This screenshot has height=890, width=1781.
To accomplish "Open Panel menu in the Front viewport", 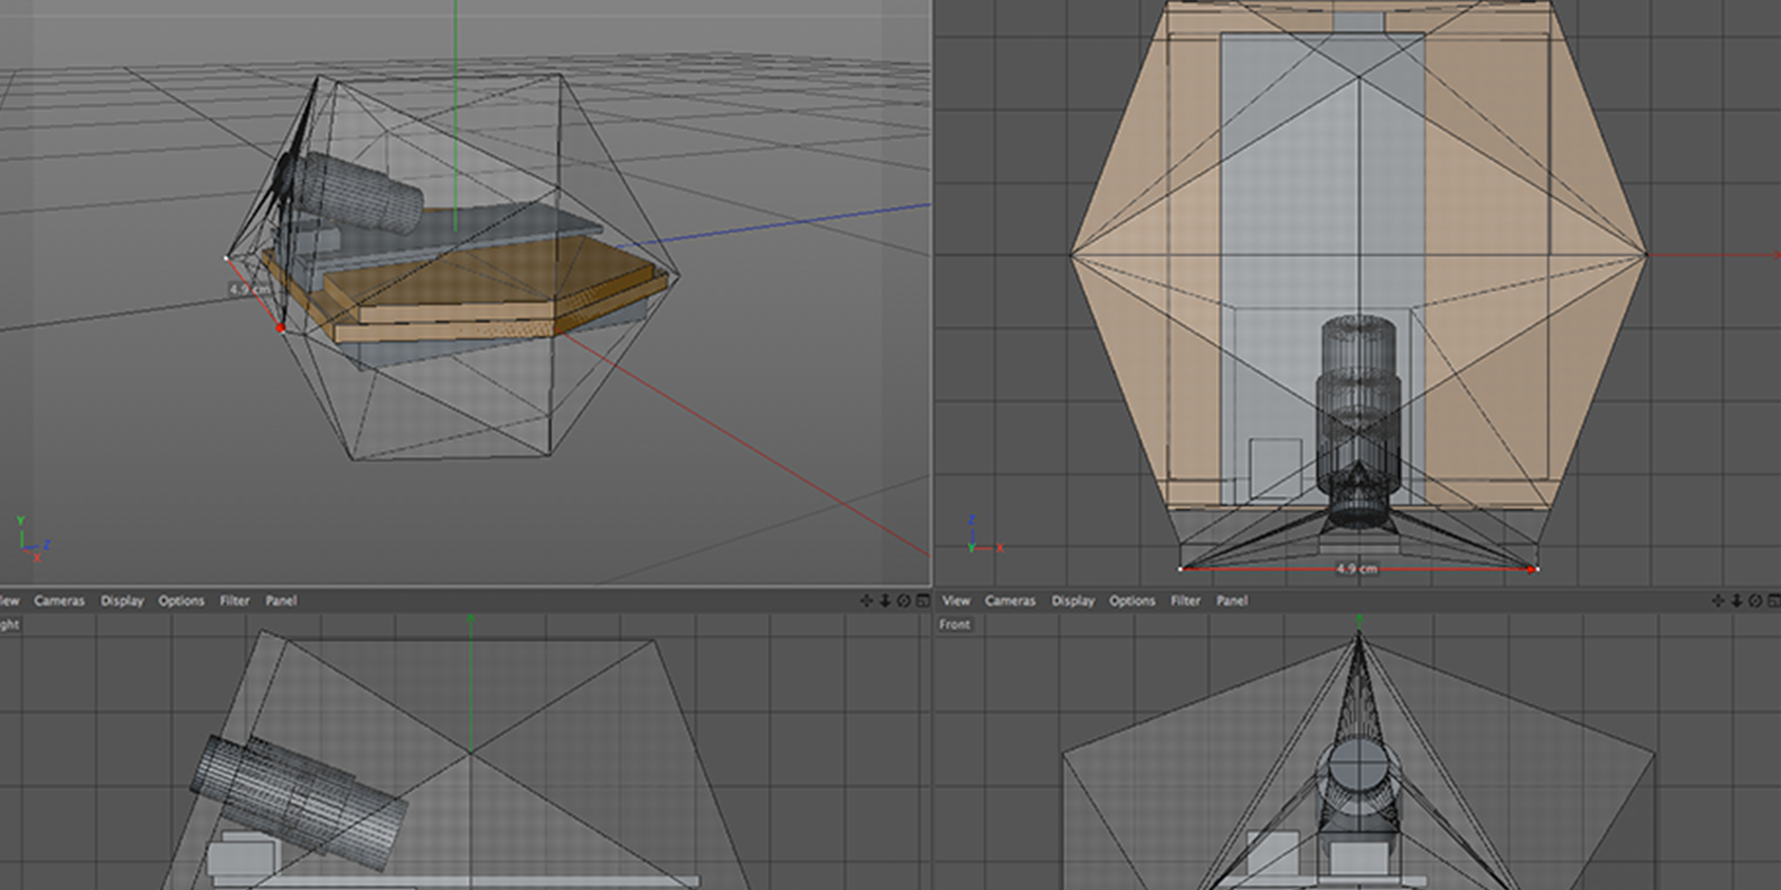I will (x=1231, y=601).
